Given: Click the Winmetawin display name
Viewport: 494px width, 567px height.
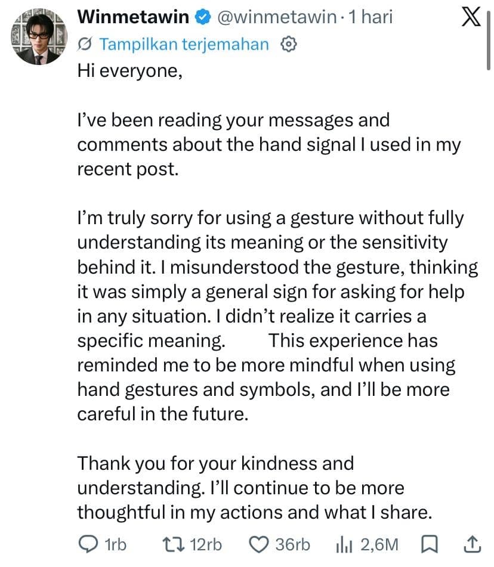Looking at the screenshot, I should 133,17.
